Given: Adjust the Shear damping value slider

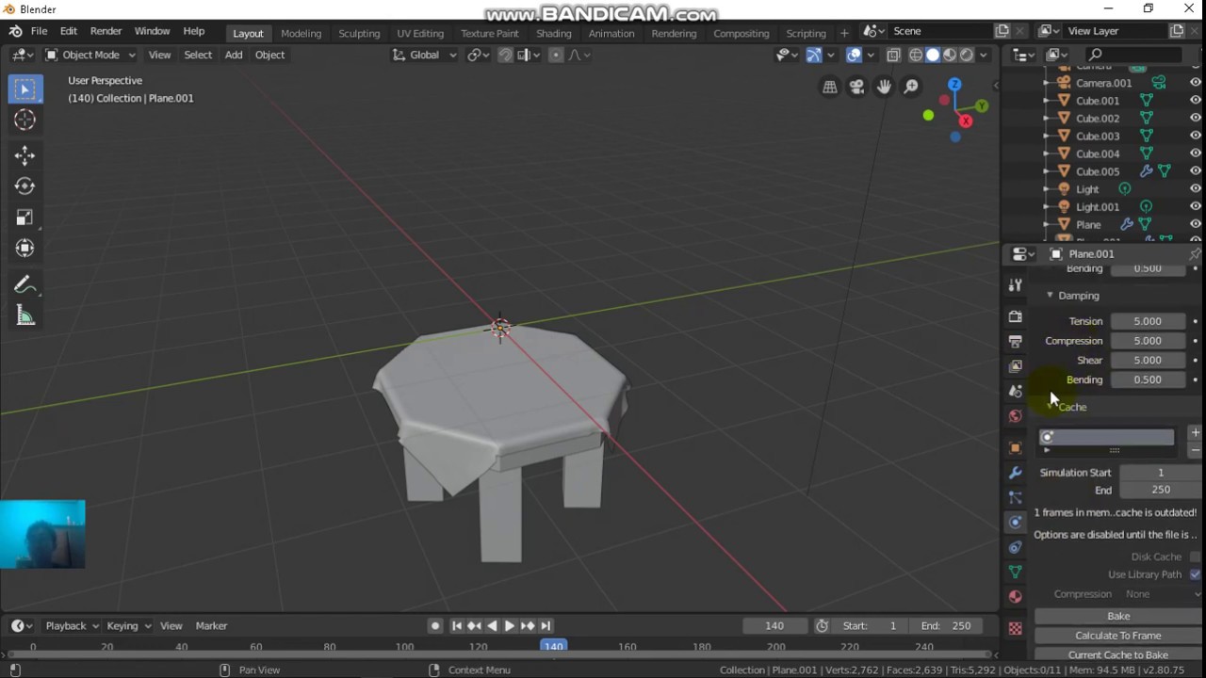Looking at the screenshot, I should point(1148,360).
